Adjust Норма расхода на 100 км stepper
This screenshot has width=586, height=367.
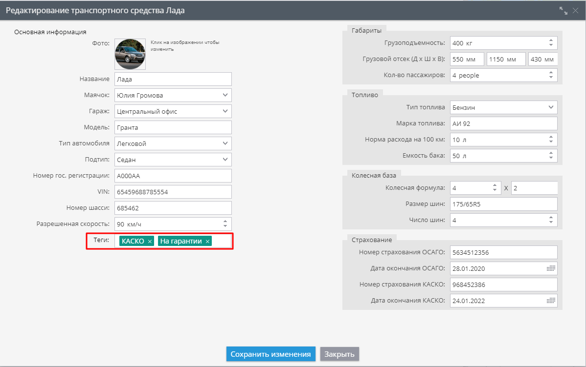(551, 140)
